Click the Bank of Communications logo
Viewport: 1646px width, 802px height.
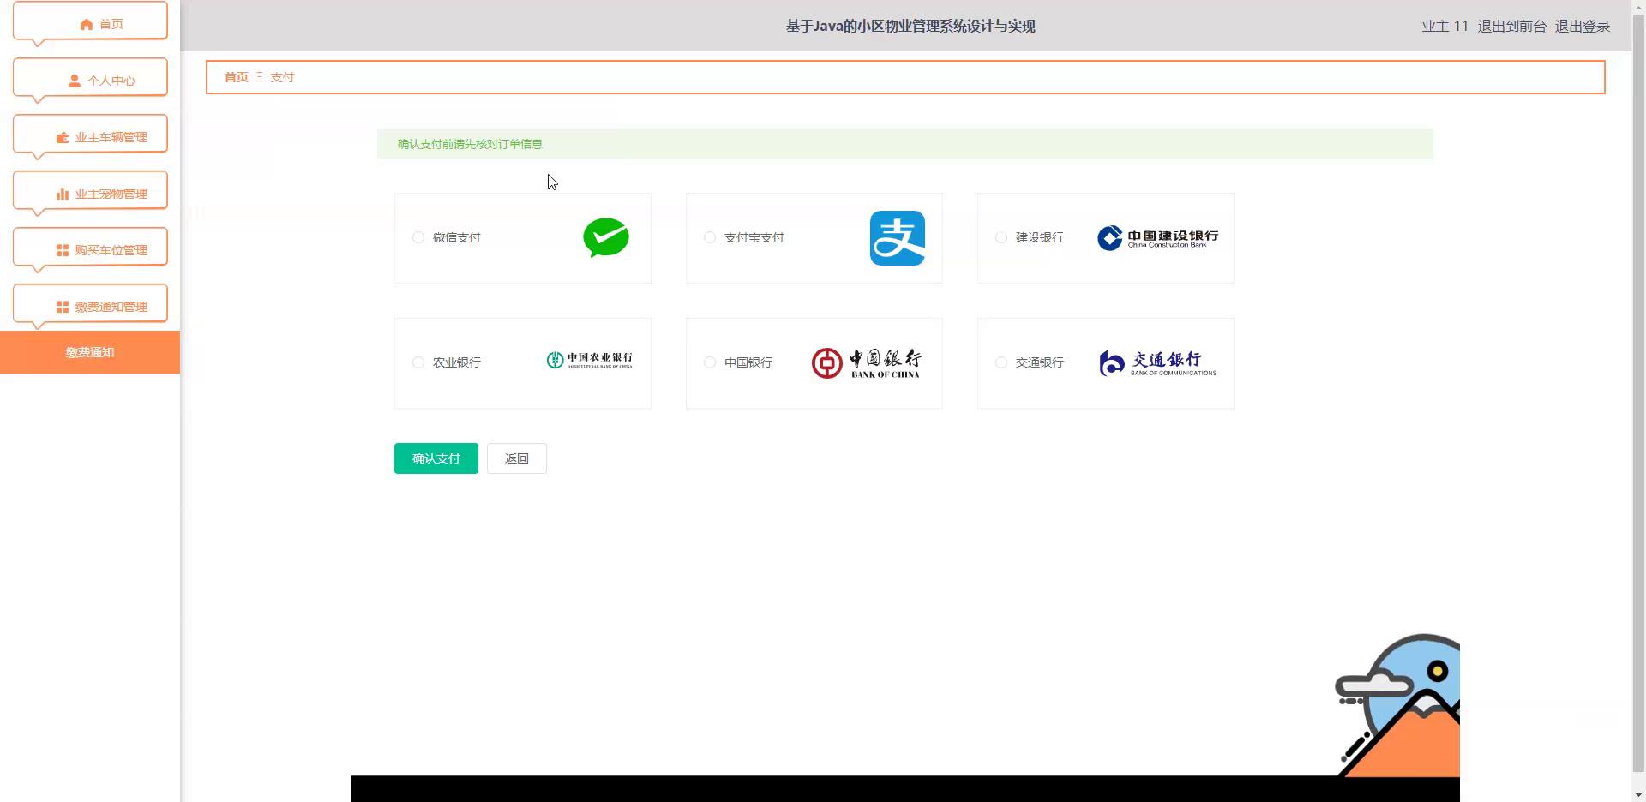(x=1157, y=363)
